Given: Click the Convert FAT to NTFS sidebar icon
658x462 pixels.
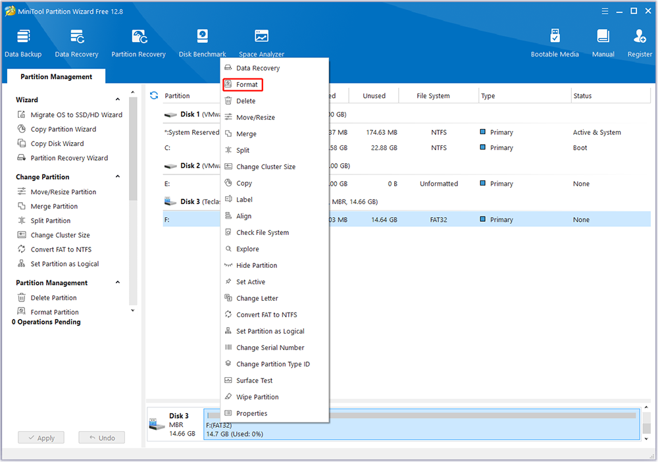Looking at the screenshot, I should pos(22,249).
